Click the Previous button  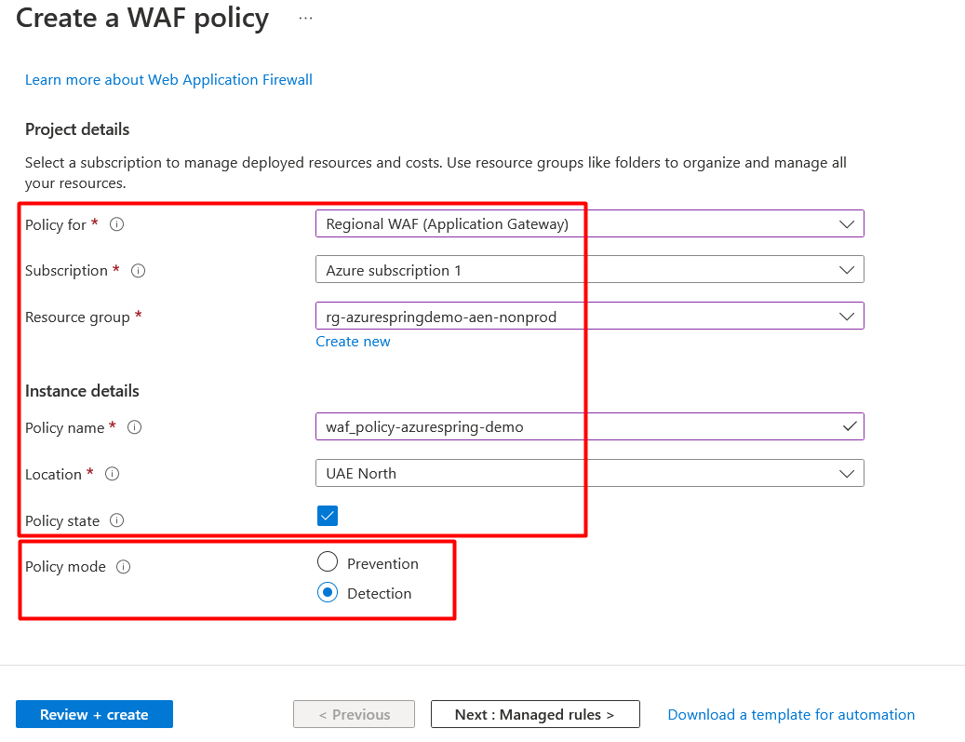355,714
